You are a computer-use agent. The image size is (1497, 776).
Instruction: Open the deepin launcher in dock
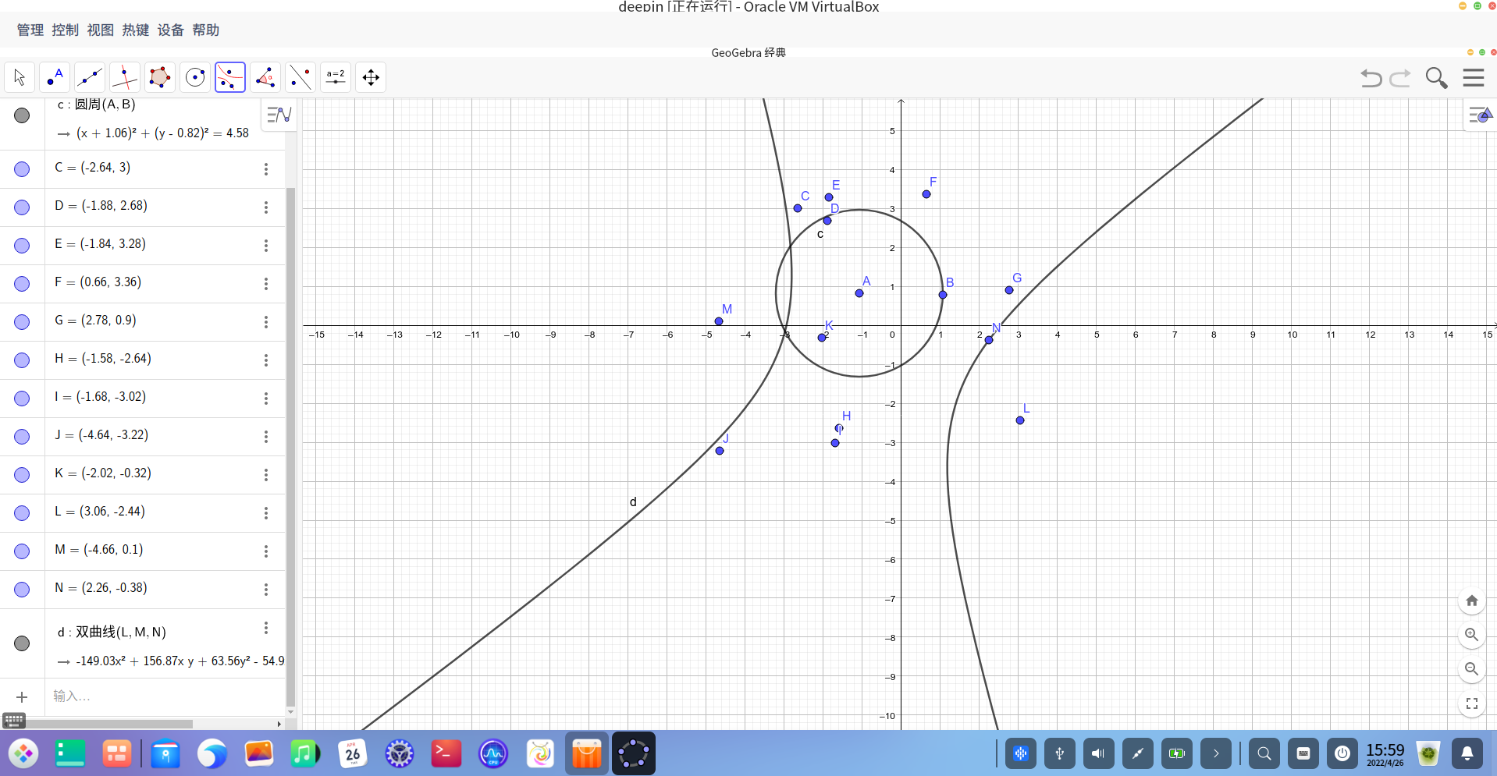[x=23, y=753]
